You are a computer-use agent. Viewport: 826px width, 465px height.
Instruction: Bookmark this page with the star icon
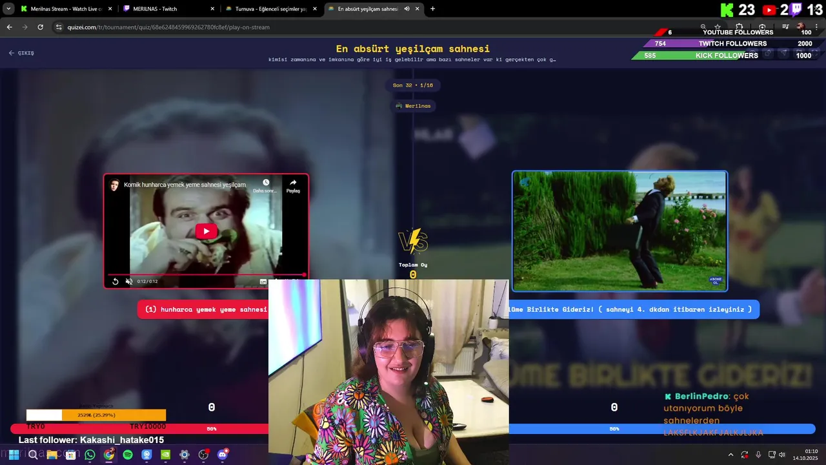[718, 27]
